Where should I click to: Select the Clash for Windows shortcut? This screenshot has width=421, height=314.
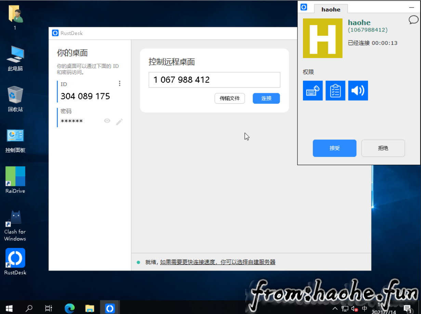click(x=15, y=225)
